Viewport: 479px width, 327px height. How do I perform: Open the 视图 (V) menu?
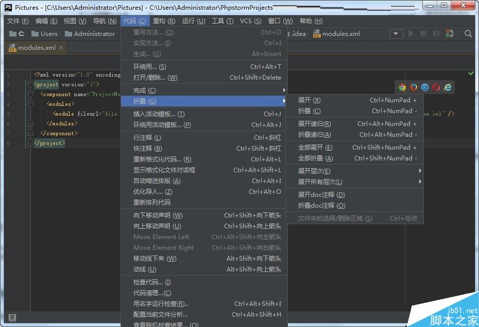[75, 21]
